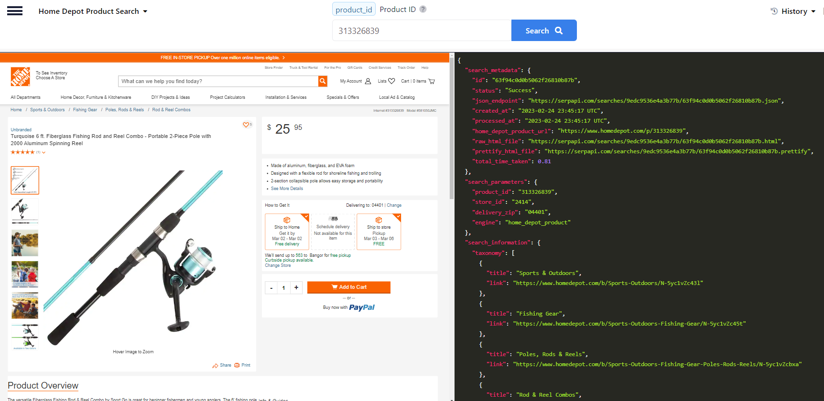The width and height of the screenshot is (824, 401).
Task: Click Change delivery zip link
Action: [394, 205]
